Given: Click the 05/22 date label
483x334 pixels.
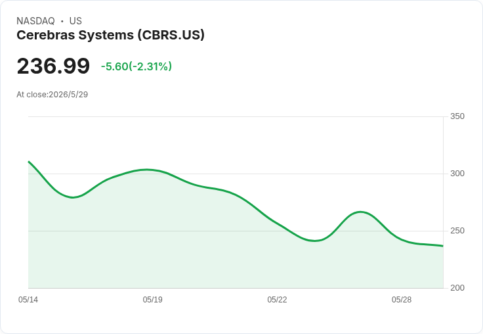Looking at the screenshot, I should tap(277, 299).
